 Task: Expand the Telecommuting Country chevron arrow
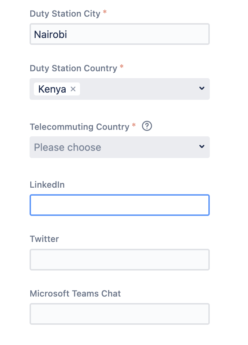[x=202, y=146]
